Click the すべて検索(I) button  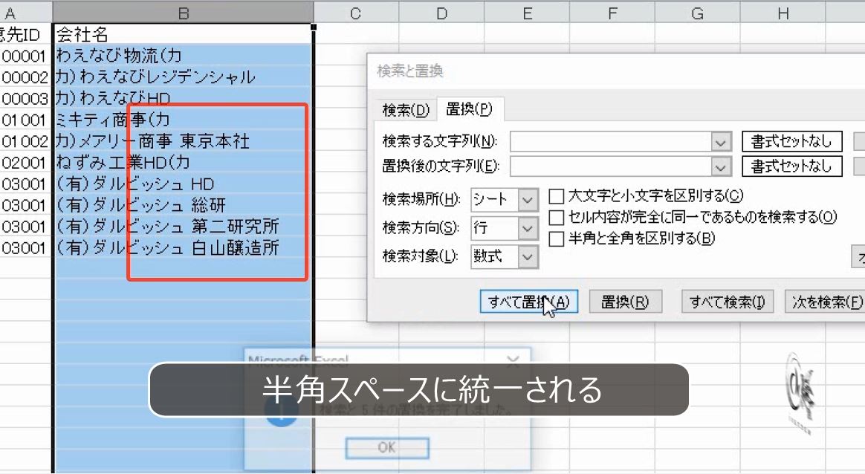[727, 302]
